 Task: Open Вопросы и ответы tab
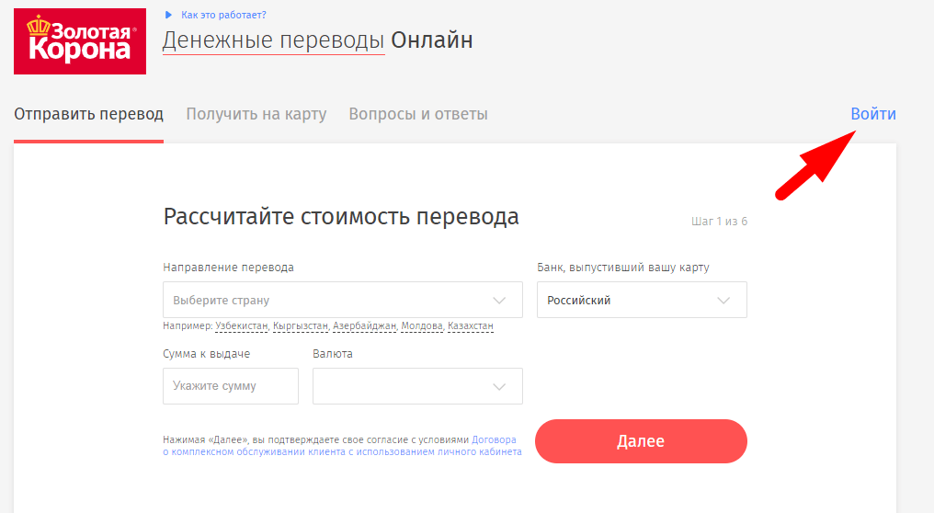coord(418,114)
